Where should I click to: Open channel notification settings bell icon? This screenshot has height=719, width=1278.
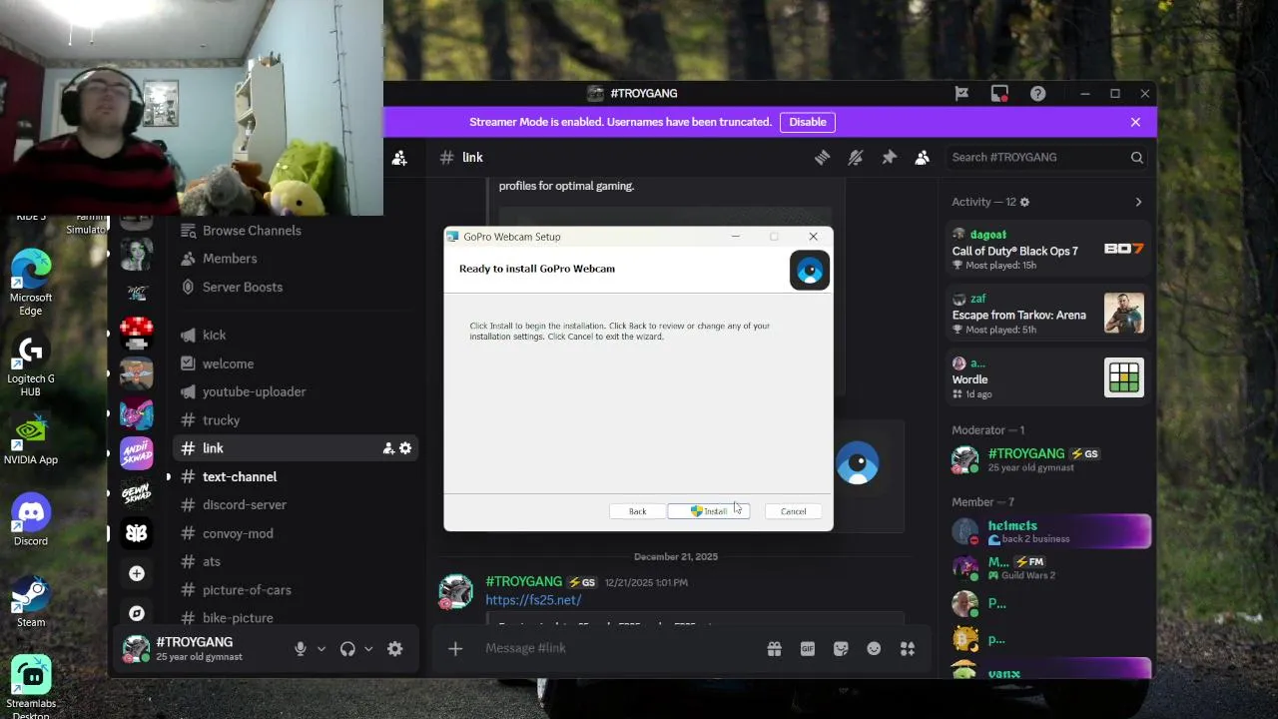(x=856, y=157)
